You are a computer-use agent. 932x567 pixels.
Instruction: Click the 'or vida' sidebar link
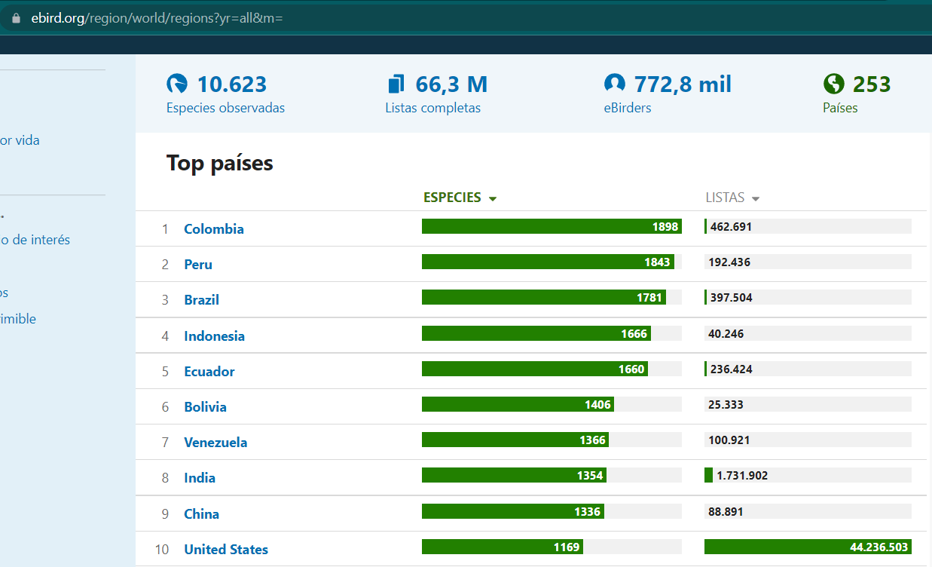(x=20, y=140)
